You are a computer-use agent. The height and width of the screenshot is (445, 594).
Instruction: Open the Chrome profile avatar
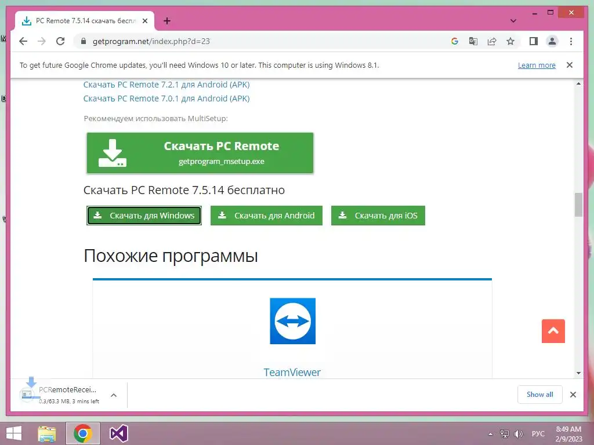(552, 41)
